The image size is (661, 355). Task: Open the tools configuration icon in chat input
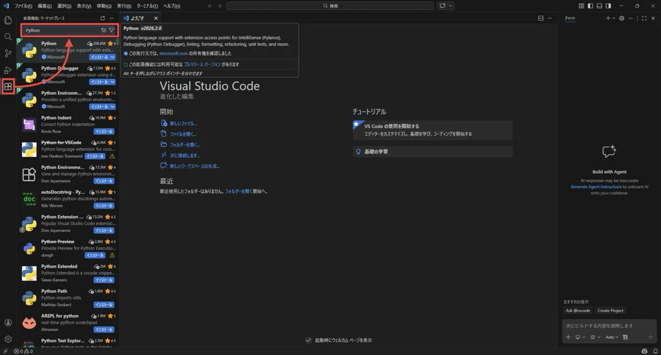click(625, 337)
